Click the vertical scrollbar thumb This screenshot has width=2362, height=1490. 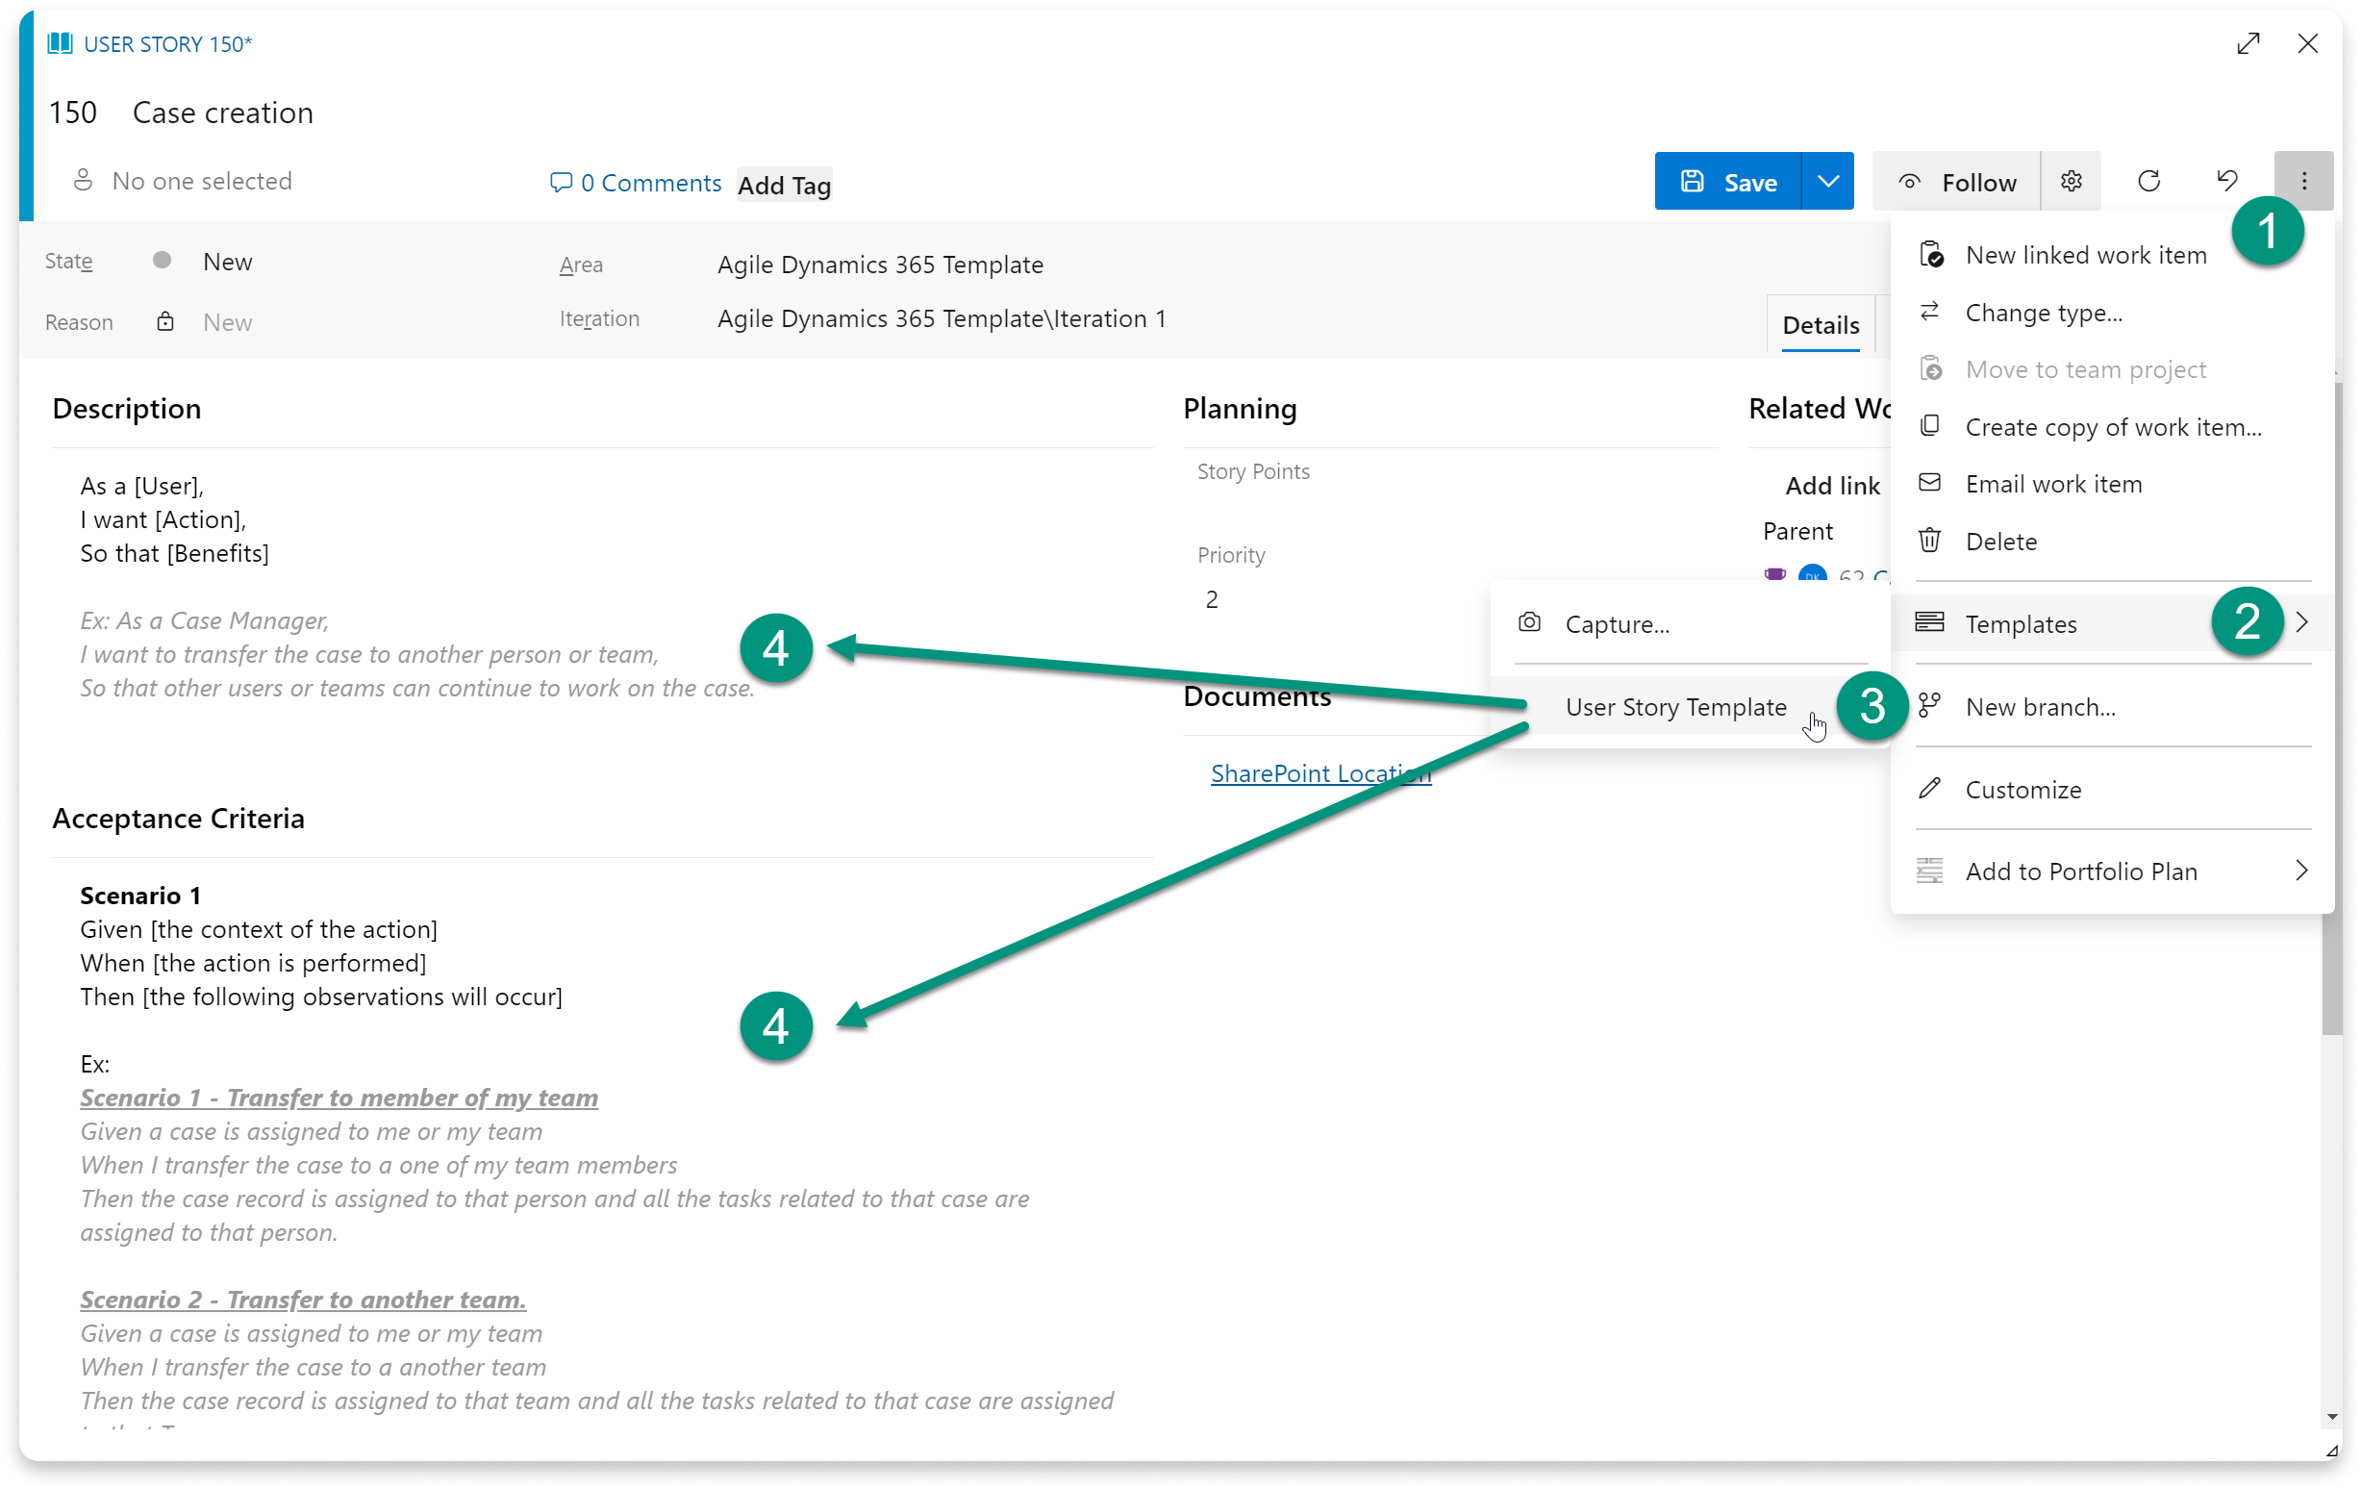(x=2331, y=706)
